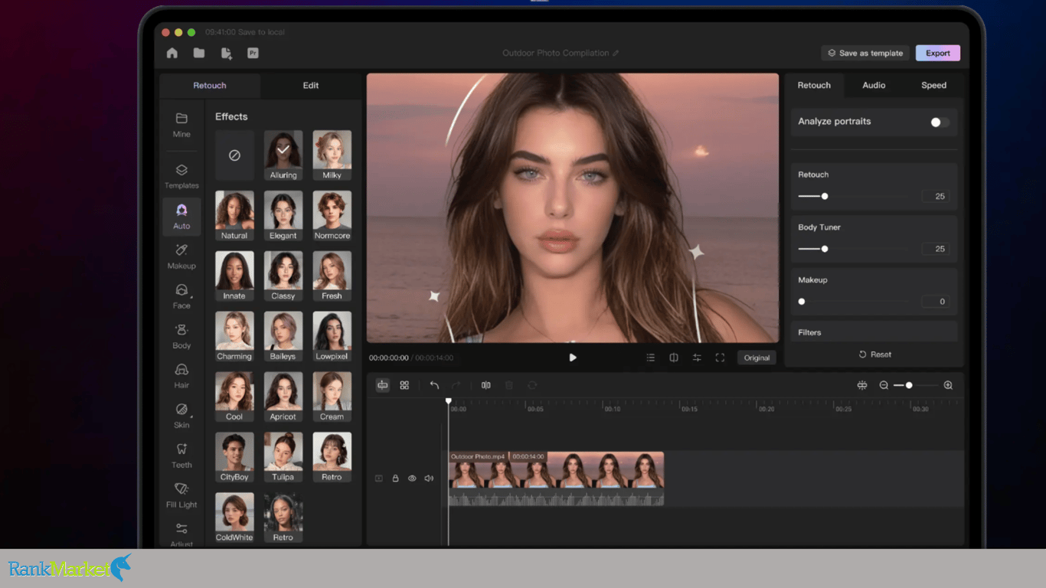1046x588 pixels.
Task: Click the Export button
Action: (x=938, y=53)
